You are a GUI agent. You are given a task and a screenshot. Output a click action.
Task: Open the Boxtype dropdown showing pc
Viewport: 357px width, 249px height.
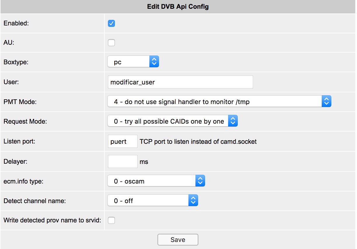[133, 62]
